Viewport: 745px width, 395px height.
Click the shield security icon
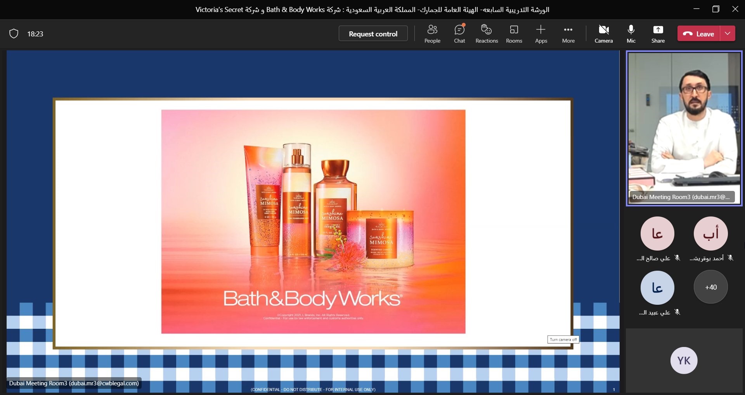click(14, 34)
